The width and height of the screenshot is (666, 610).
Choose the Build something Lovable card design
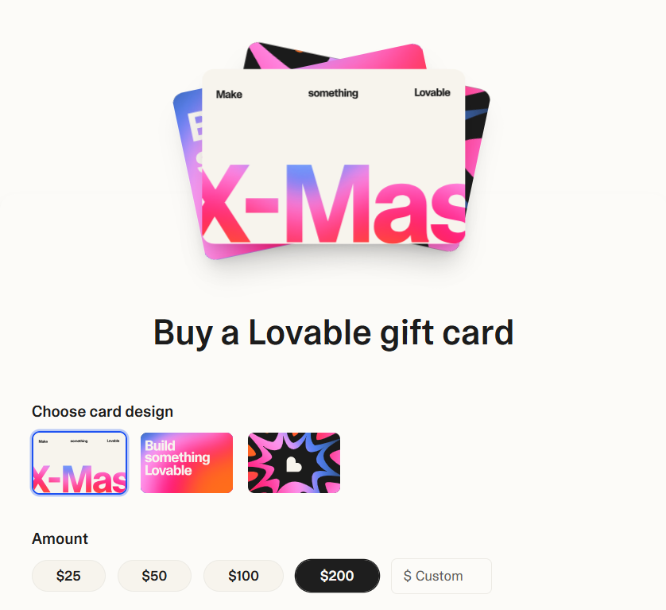(187, 463)
